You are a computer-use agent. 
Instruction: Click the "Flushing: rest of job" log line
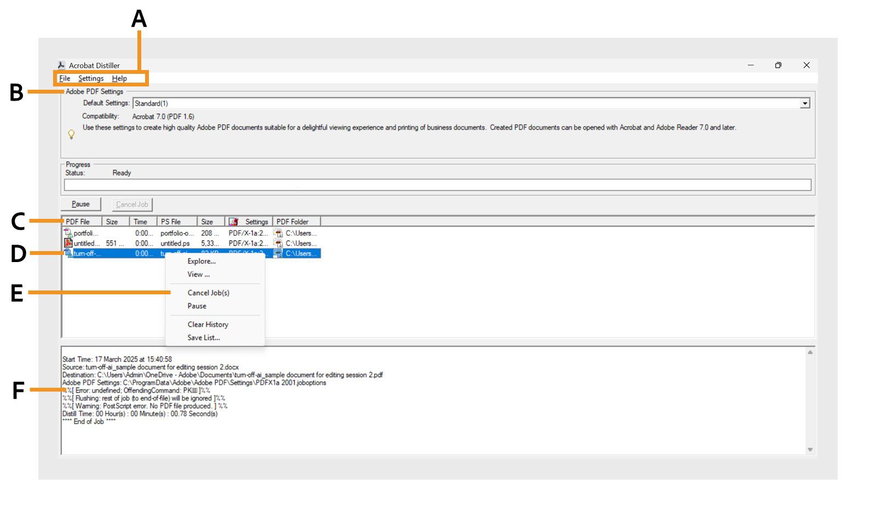(x=143, y=398)
